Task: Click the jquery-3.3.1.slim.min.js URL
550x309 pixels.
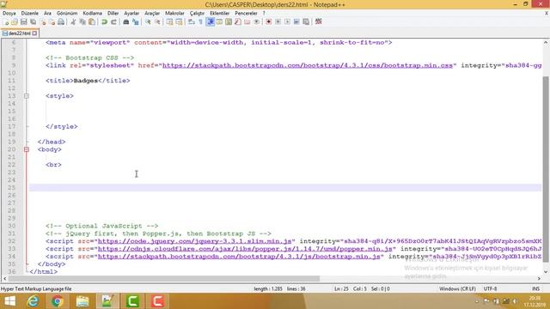Action: [x=195, y=241]
